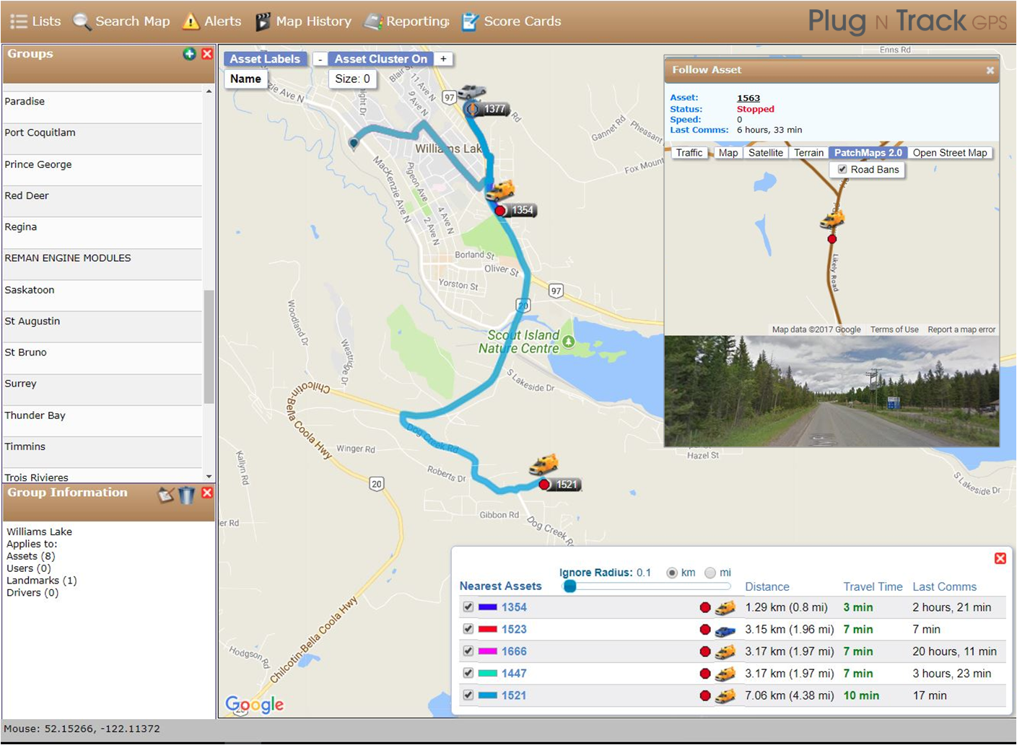Uncheck the 1354 nearest asset checkbox
This screenshot has height=745, width=1017.
tap(468, 607)
